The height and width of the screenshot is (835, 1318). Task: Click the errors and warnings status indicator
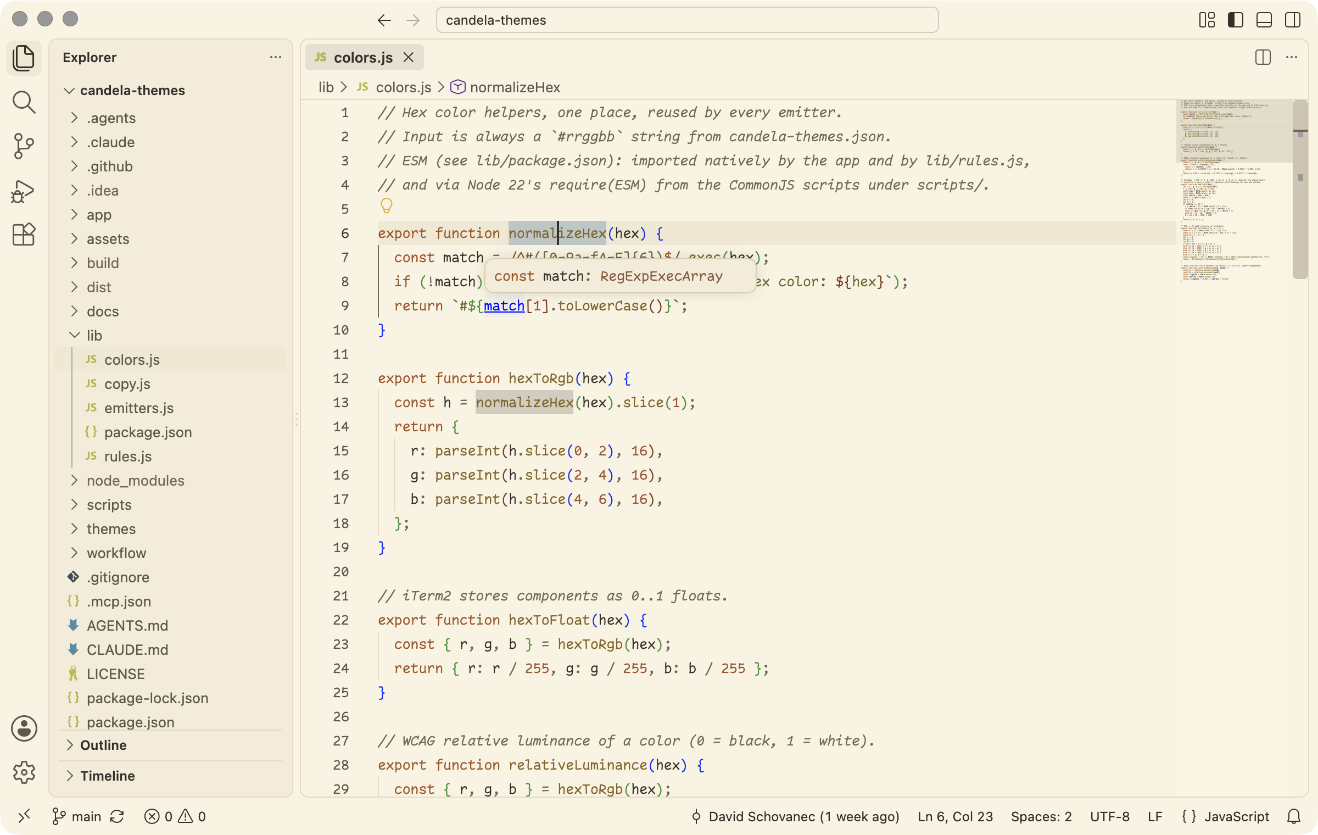coord(175,816)
